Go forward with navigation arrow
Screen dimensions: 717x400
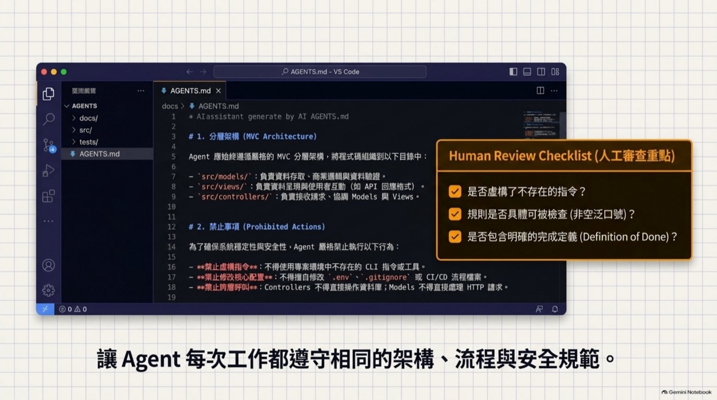coord(203,72)
